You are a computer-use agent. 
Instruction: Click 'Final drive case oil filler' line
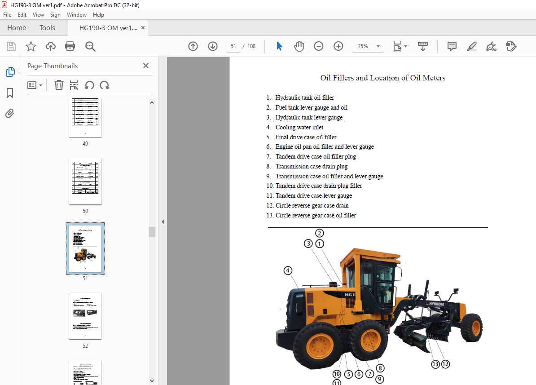coord(301,137)
